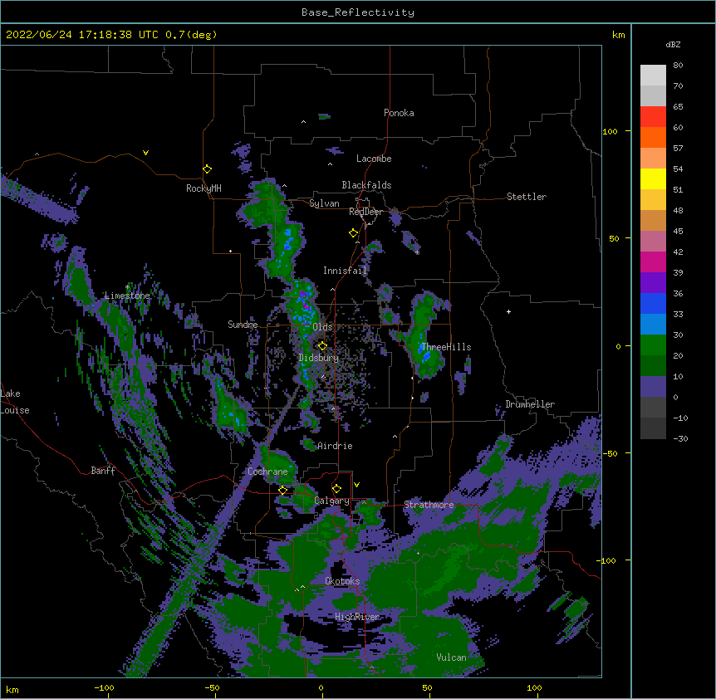Select the Stettler city label
This screenshot has width=716, height=699.
pyautogui.click(x=527, y=197)
